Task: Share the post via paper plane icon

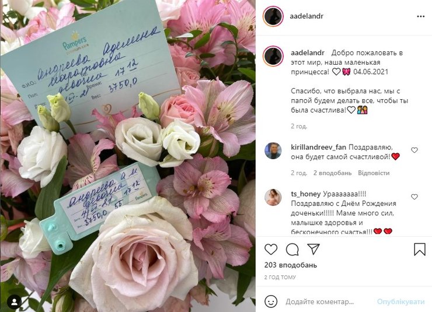Action: point(313,249)
